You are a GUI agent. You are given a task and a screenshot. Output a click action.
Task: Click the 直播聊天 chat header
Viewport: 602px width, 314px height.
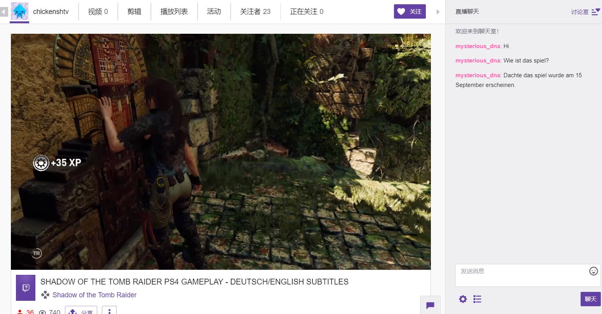tap(467, 12)
